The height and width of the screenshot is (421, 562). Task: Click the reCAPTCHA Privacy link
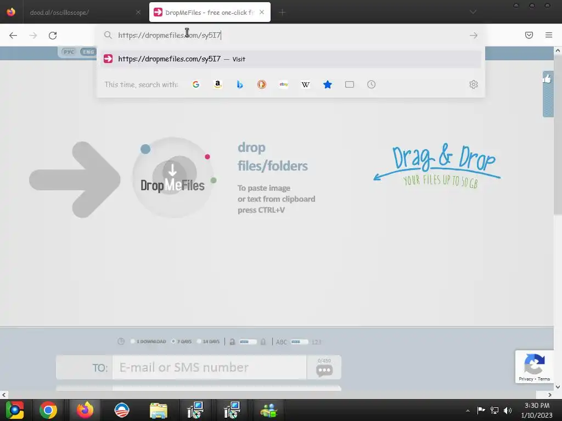[526, 379]
